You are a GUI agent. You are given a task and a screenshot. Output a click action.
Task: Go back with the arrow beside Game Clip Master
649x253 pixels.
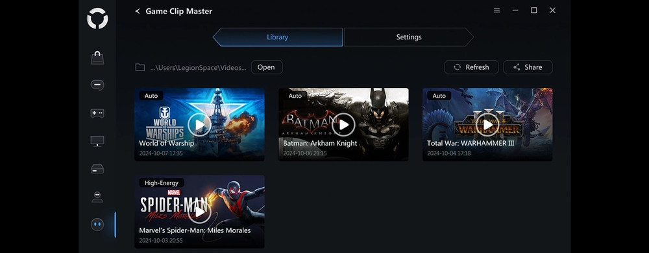(x=138, y=11)
